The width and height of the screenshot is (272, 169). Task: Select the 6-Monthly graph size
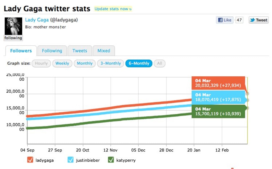coord(139,63)
